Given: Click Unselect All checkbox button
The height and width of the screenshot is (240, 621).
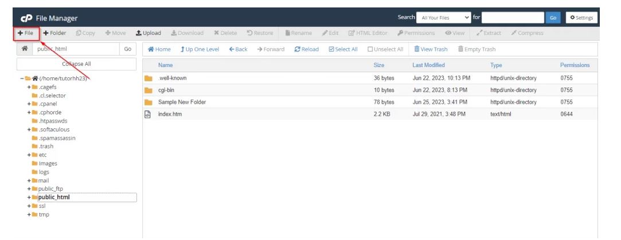Looking at the screenshot, I should click(385, 49).
